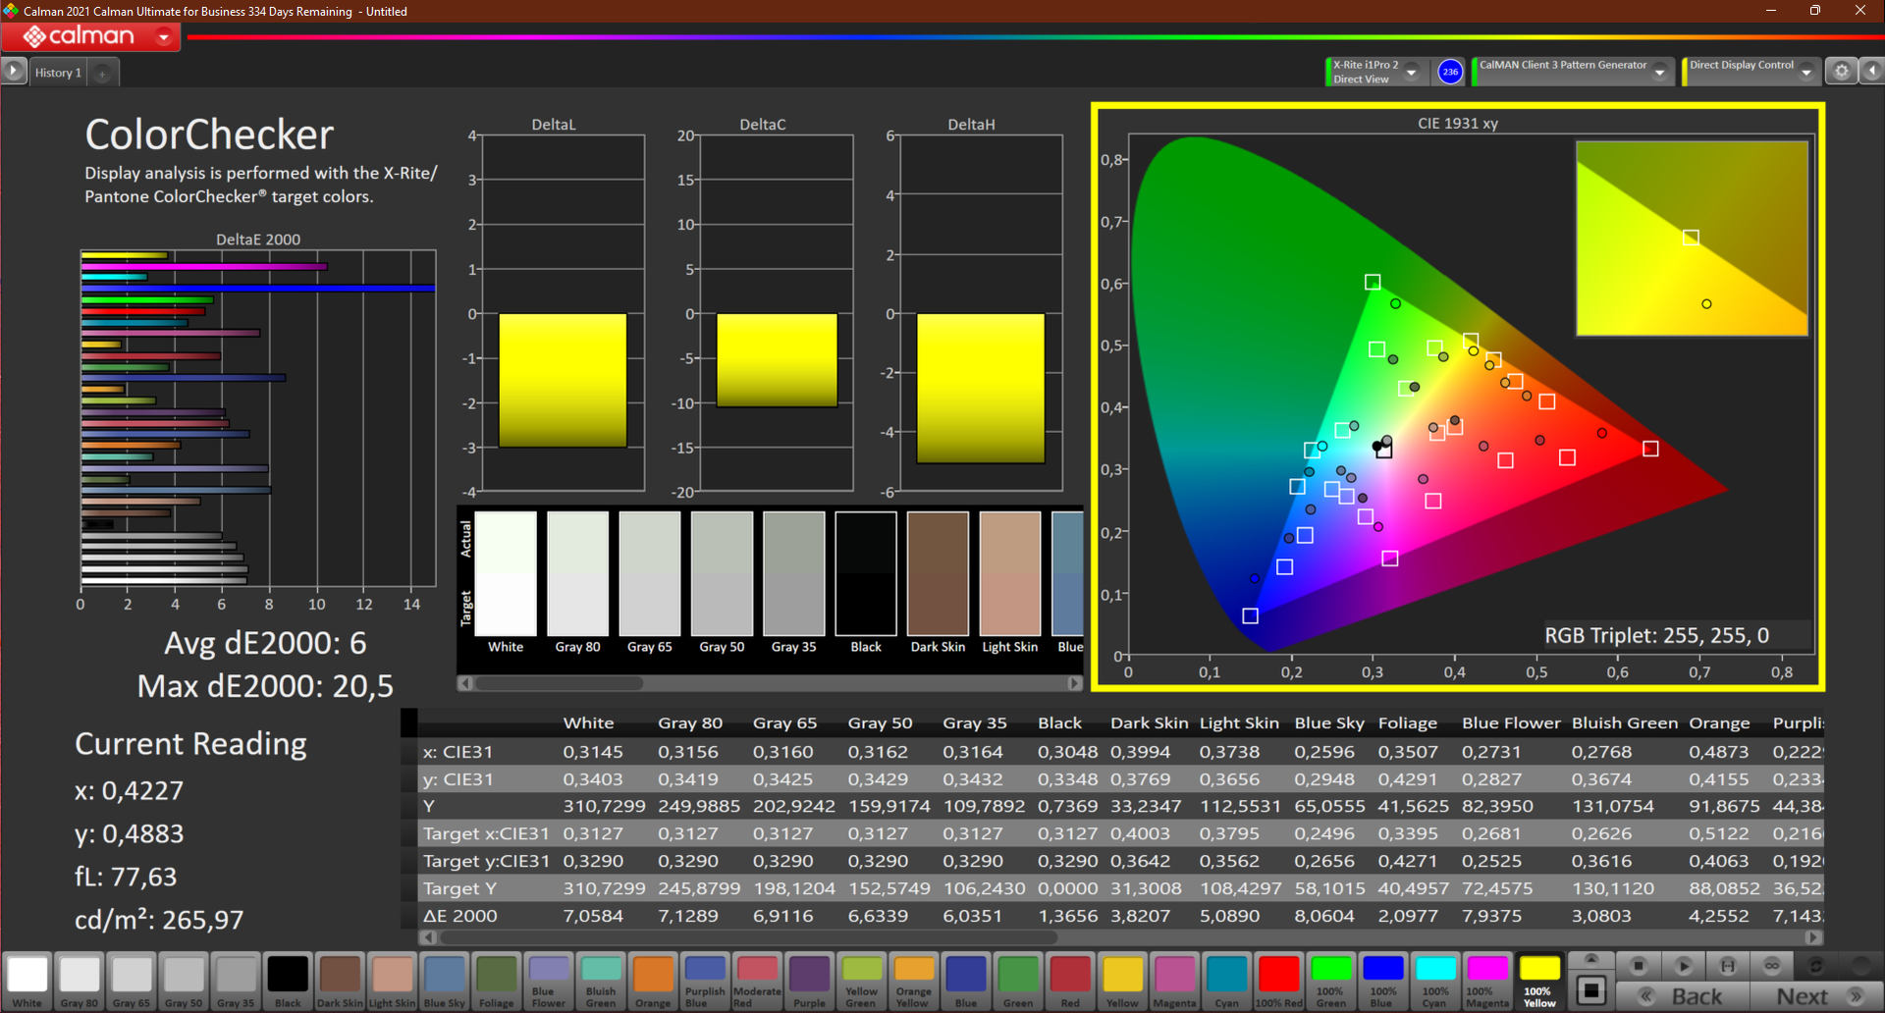This screenshot has height=1013, width=1885.
Task: Click the read single measurement bracket icon
Action: pyautogui.click(x=1728, y=966)
